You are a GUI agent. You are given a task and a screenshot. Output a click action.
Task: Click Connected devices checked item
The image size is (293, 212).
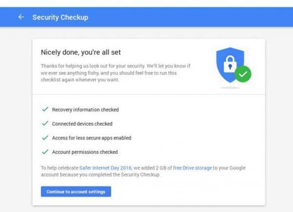[82, 124]
